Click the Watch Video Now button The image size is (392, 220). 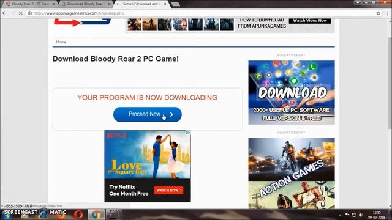(x=310, y=21)
